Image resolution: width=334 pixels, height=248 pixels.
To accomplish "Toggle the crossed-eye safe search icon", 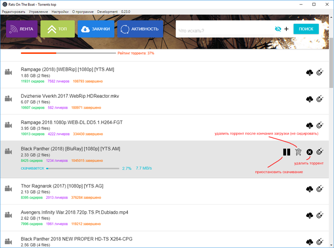I will (278, 29).
